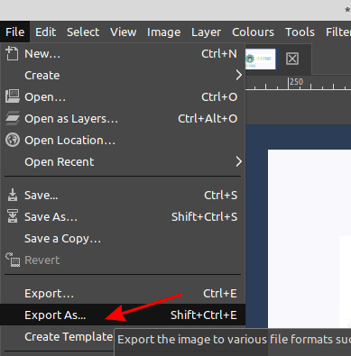Open the Colours menu
The height and width of the screenshot is (356, 351).
pyautogui.click(x=253, y=32)
